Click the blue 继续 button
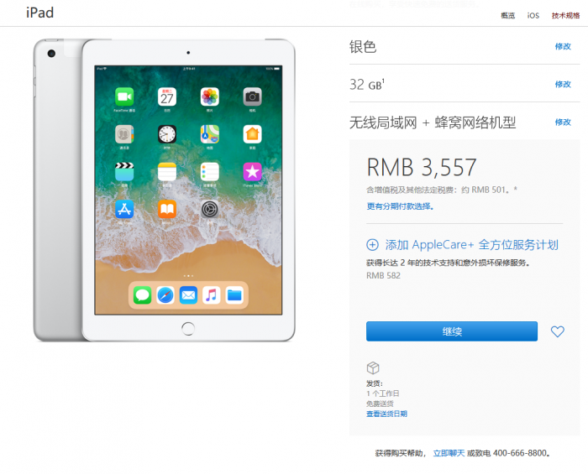Image resolution: width=588 pixels, height=474 pixels. point(452,331)
